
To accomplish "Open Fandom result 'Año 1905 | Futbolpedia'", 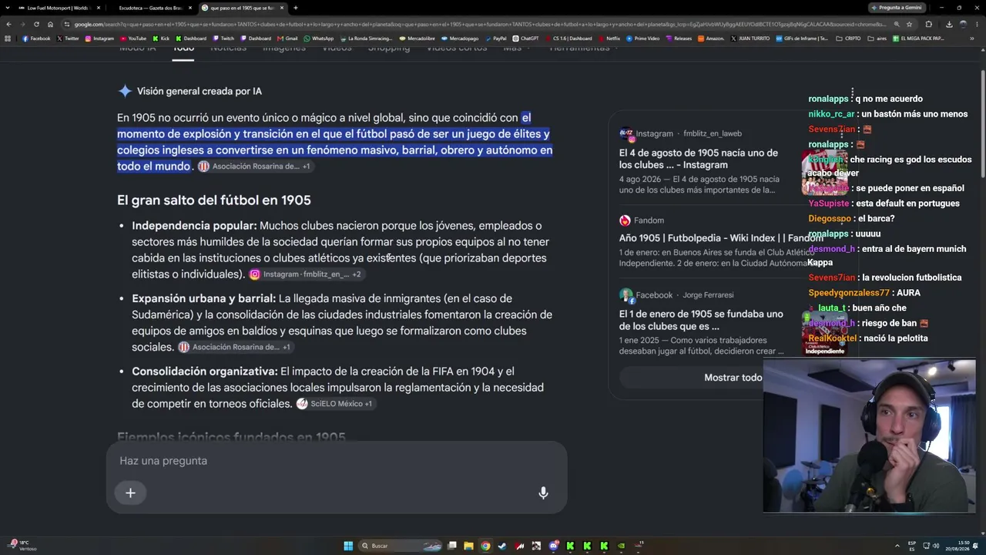I will point(721,238).
